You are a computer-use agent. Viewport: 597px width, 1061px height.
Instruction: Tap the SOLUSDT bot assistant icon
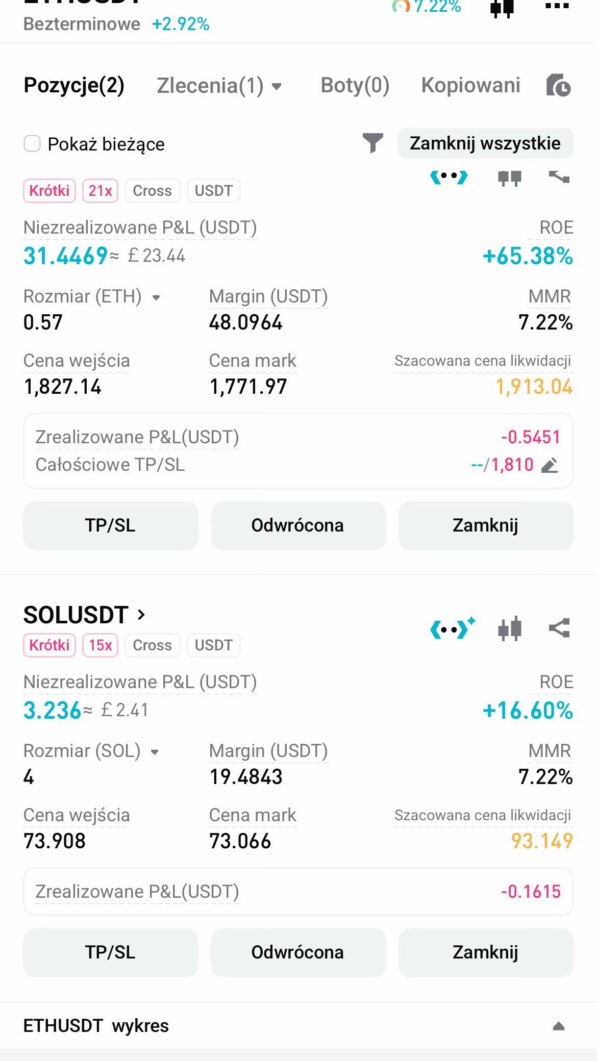(453, 628)
